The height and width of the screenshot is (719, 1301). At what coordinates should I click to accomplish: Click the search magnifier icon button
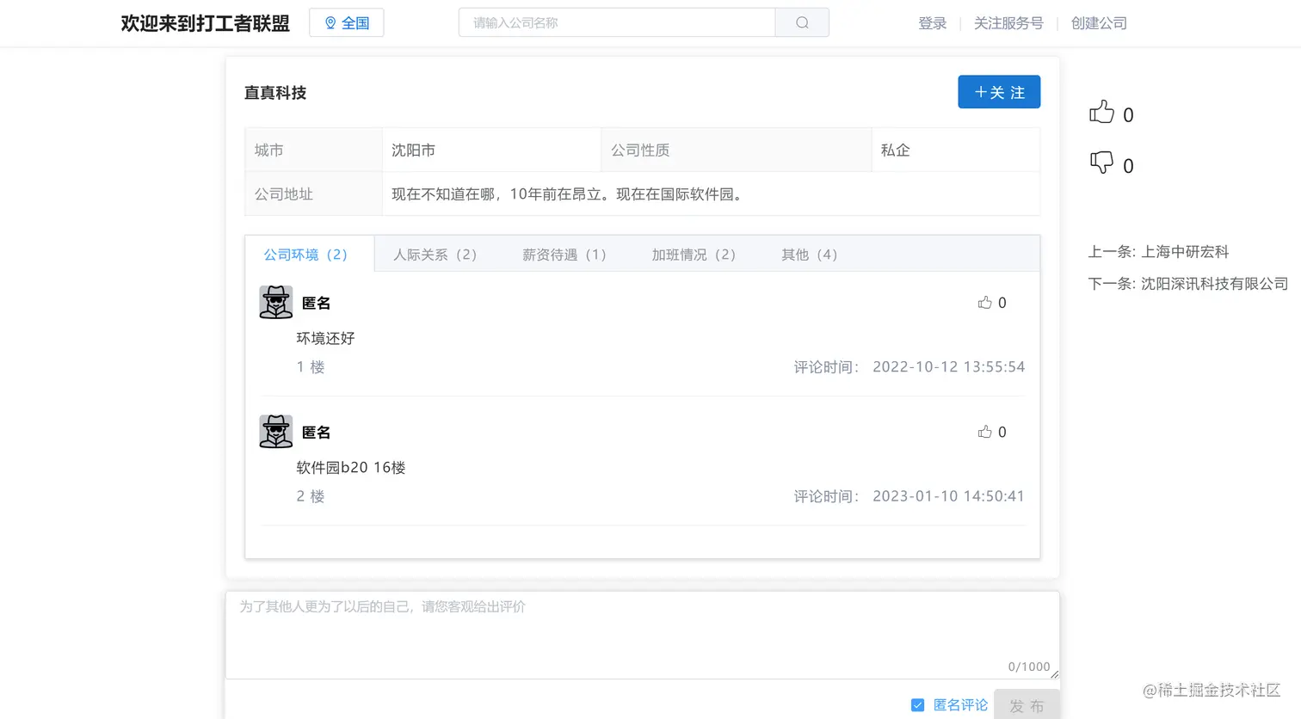pyautogui.click(x=802, y=23)
